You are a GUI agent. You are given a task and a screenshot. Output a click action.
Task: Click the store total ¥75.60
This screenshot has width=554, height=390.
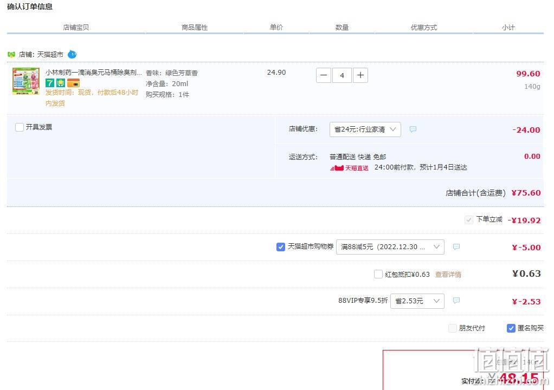tap(526, 193)
